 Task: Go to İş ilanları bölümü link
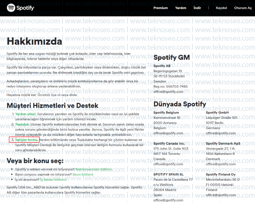[x=53, y=180]
